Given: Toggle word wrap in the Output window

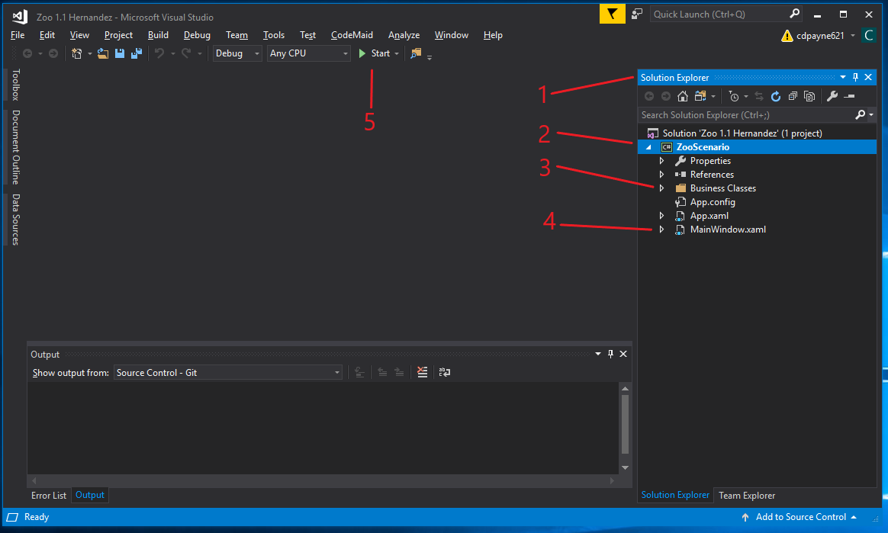Looking at the screenshot, I should 444,373.
